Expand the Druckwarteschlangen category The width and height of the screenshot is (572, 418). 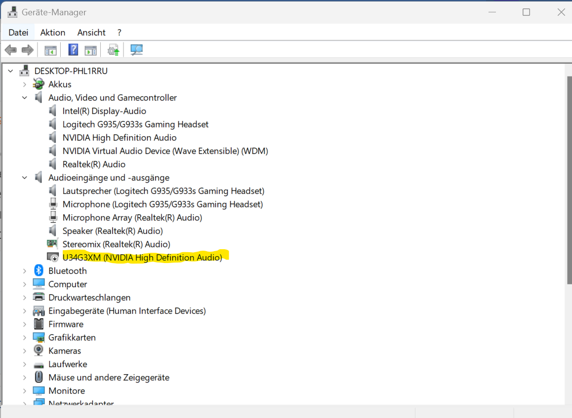pyautogui.click(x=24, y=298)
